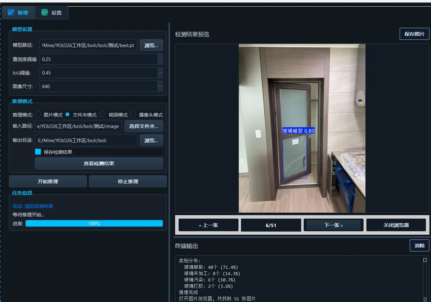
Task: Select the 图片模式 radio button
Action: tap(38, 114)
